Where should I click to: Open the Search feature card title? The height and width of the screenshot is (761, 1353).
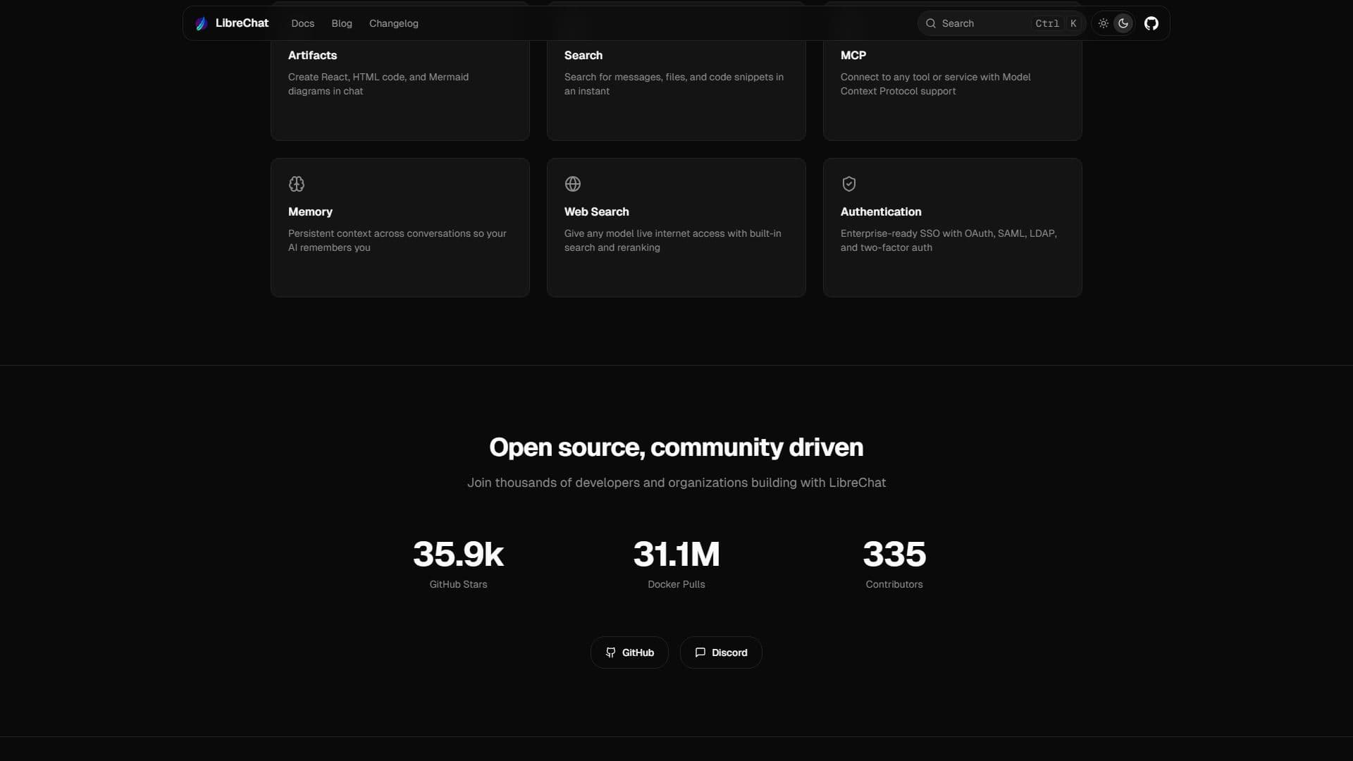pos(583,55)
